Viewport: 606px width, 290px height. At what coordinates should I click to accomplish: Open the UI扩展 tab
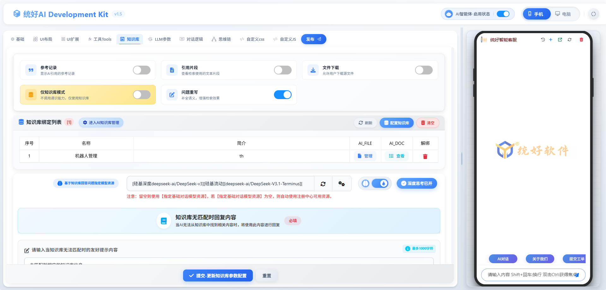[x=70, y=39]
